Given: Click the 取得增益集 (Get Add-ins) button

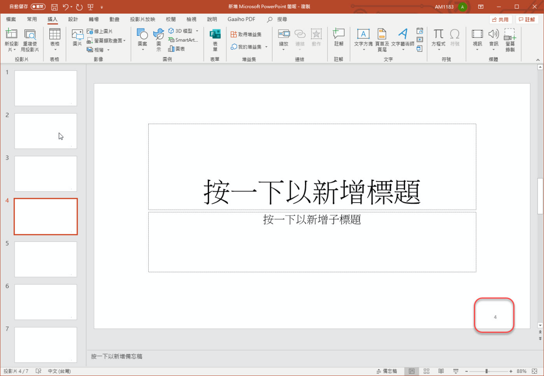Looking at the screenshot, I should point(246,34).
